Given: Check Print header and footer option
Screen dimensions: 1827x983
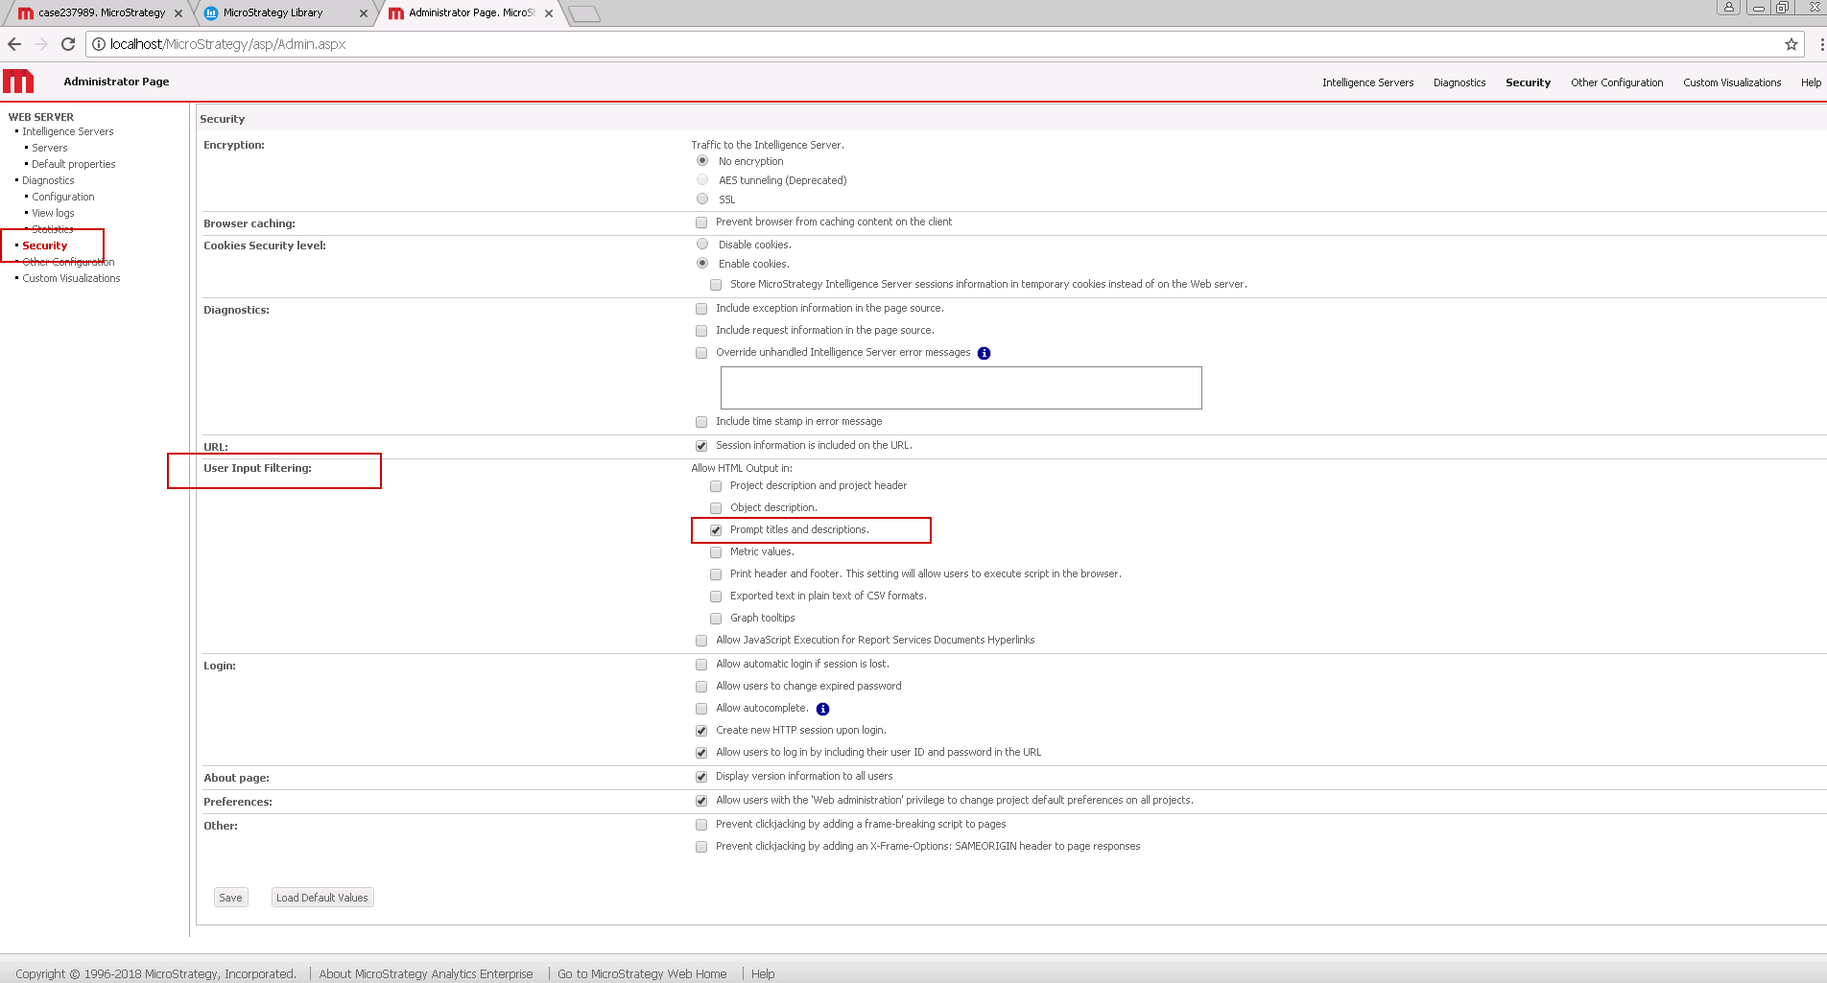Looking at the screenshot, I should pos(716,574).
